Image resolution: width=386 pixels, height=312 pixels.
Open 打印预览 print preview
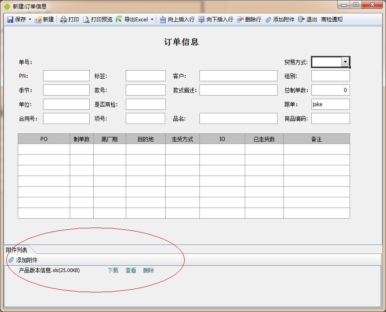pos(98,20)
